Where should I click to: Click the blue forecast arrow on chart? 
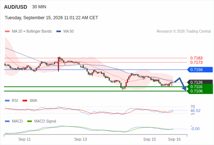(180, 84)
